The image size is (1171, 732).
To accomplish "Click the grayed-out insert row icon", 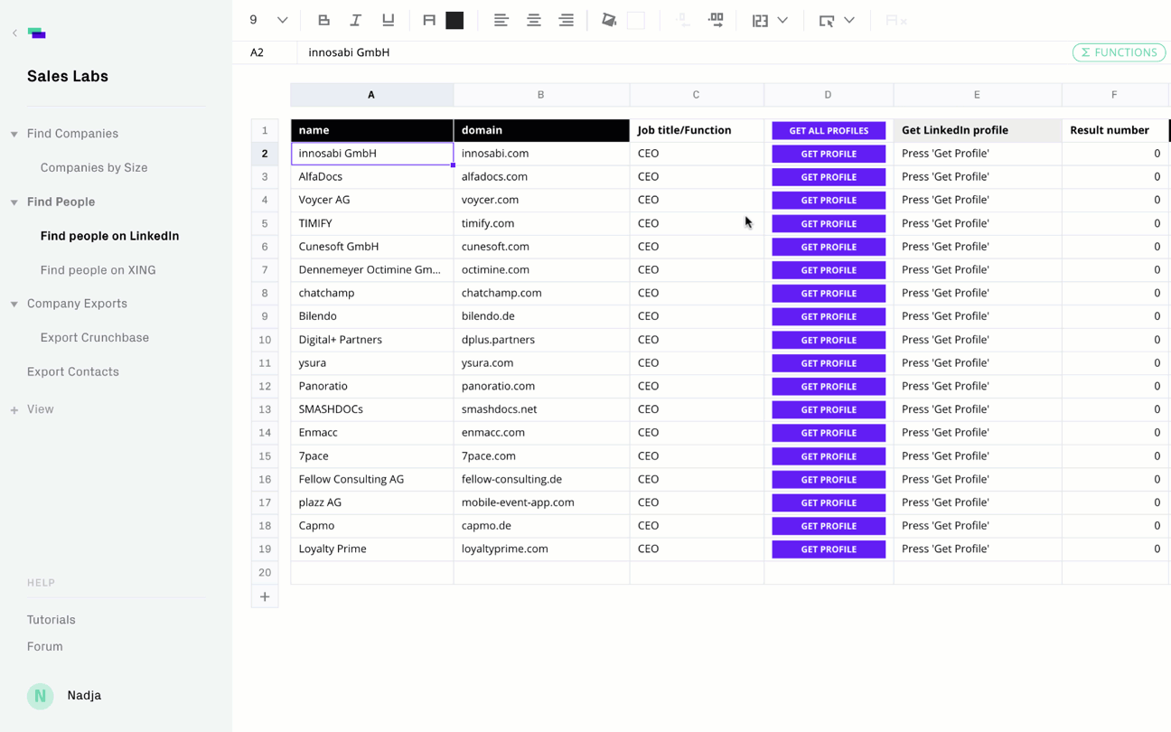I will [x=683, y=20].
